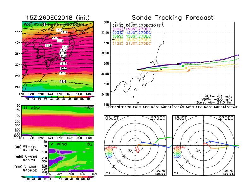Click the "35.5N" latitude tick on track map
This screenshot has width=250, height=193.
[105, 74]
